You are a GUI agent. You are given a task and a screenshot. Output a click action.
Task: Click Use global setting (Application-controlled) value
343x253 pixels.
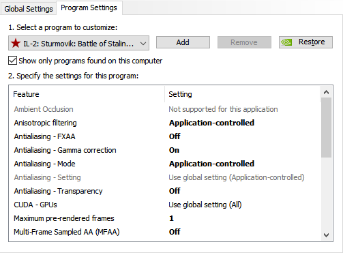(237, 177)
